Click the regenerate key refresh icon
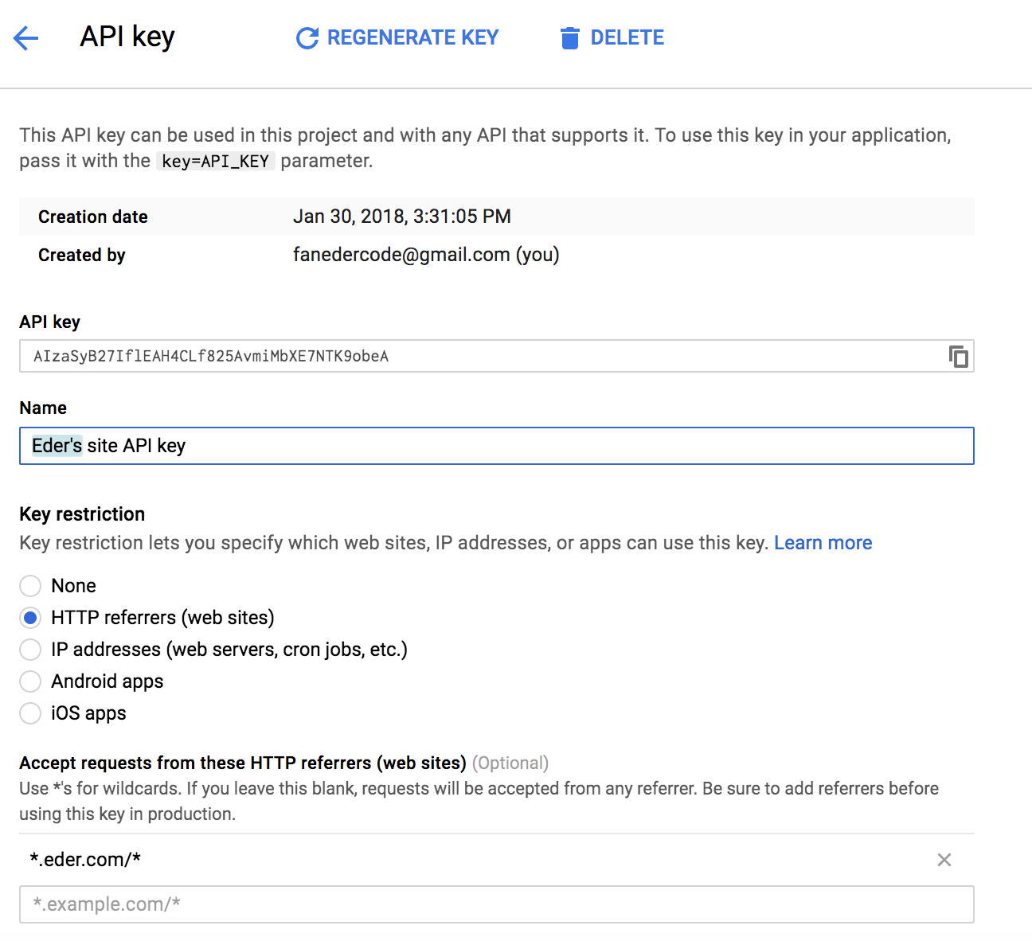The width and height of the screenshot is (1032, 941). 307,38
